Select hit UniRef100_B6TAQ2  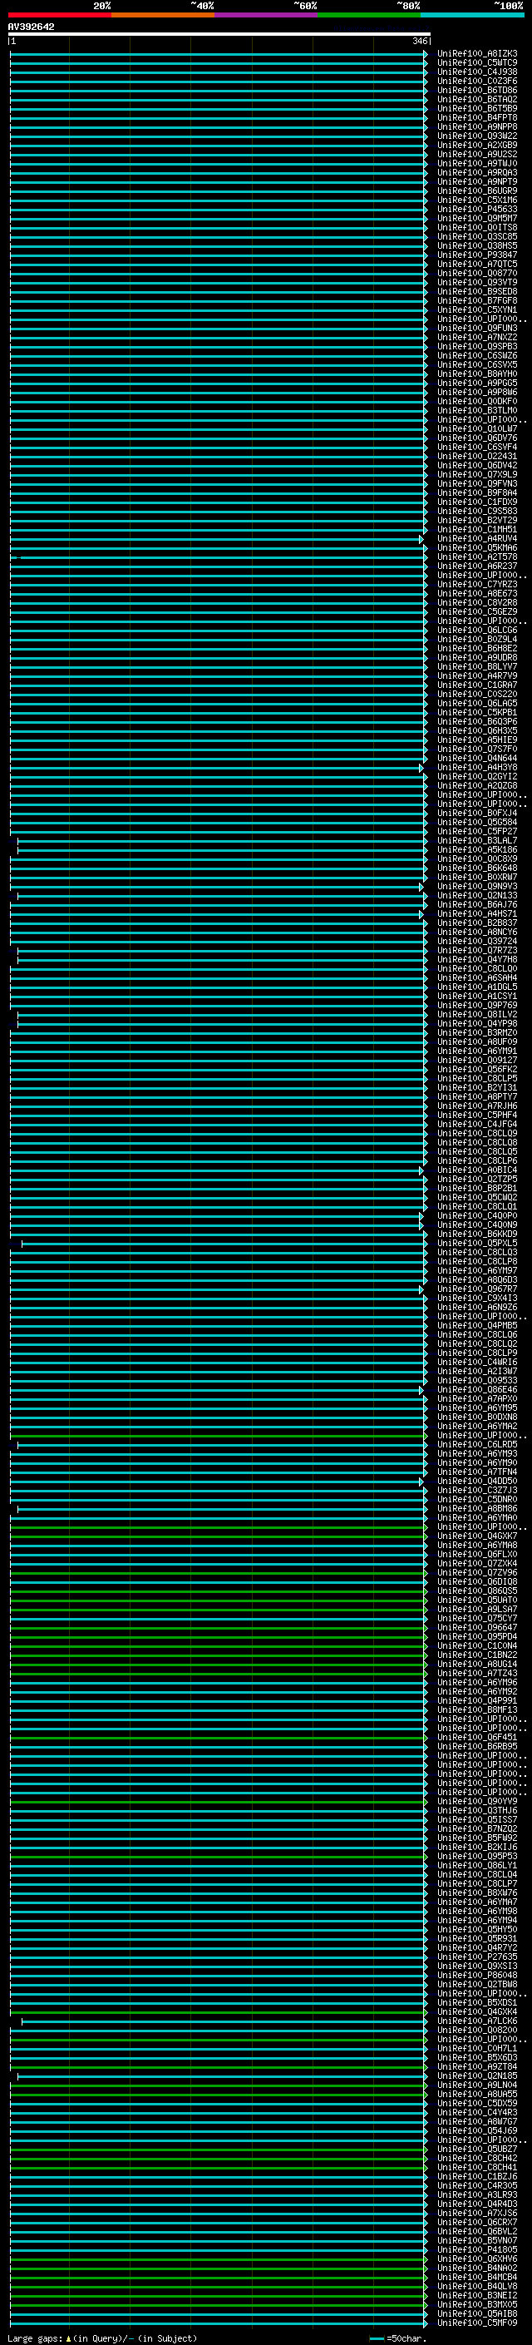(477, 99)
